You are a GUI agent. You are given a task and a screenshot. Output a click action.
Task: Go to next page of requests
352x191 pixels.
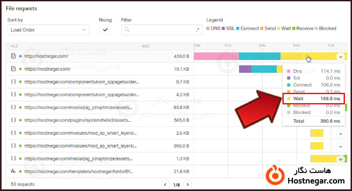[x=188, y=184]
